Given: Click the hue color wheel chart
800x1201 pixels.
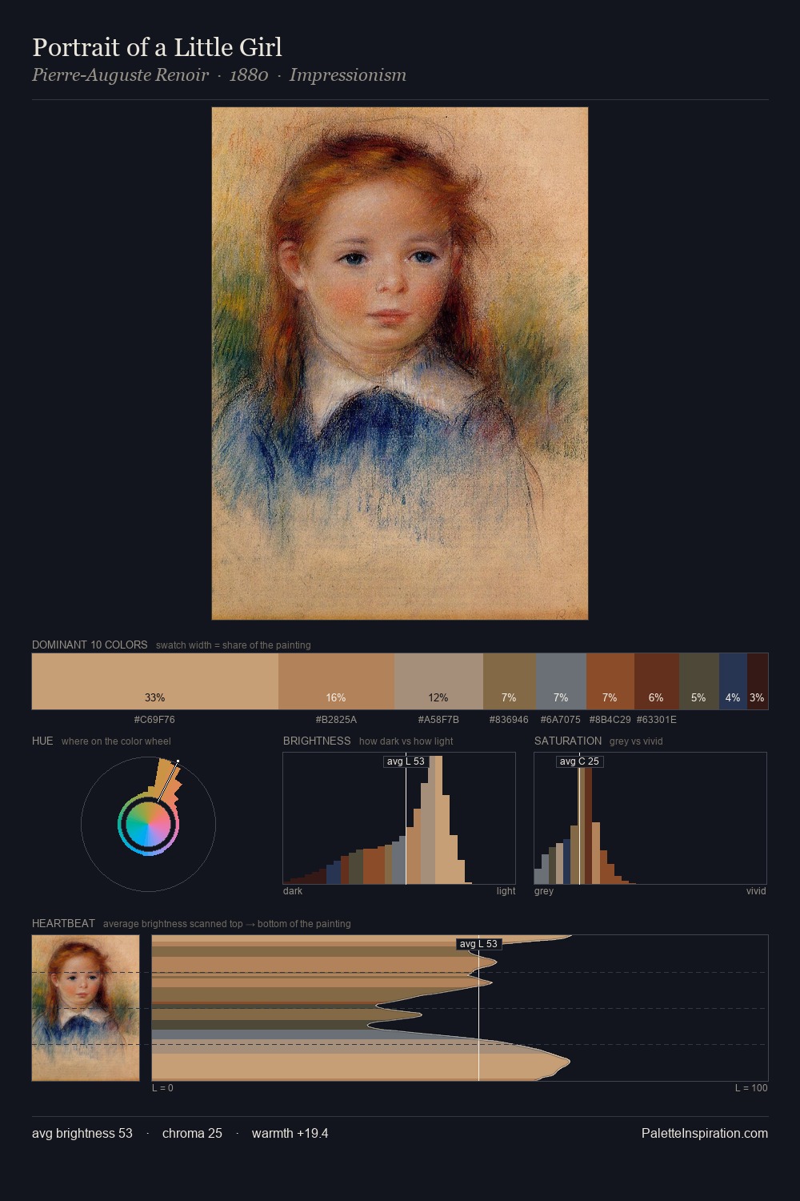Looking at the screenshot, I should 149,824.
